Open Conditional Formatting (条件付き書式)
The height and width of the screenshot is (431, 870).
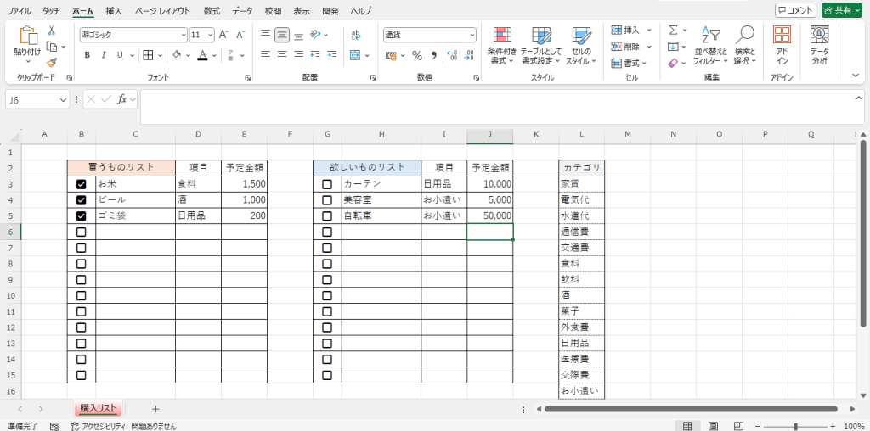click(502, 45)
